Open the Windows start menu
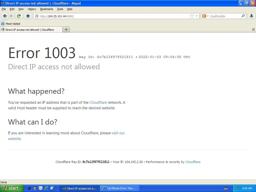 [x=12, y=188]
